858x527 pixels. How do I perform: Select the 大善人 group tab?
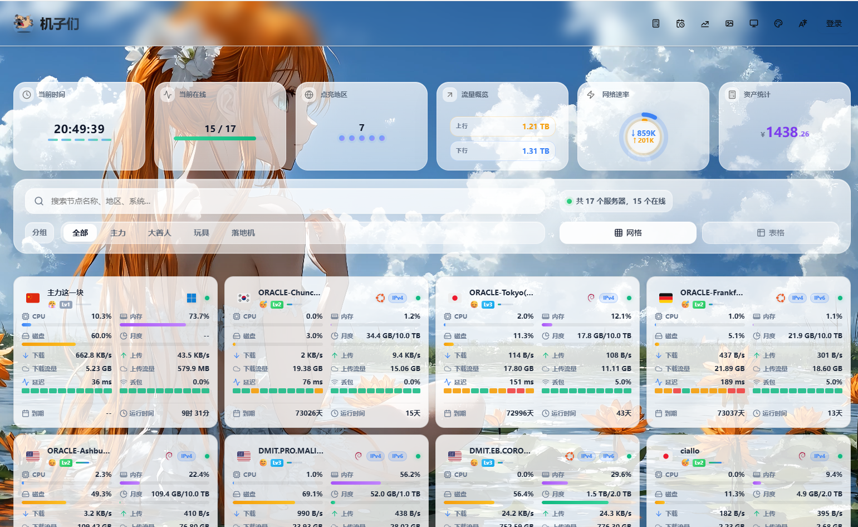point(159,233)
